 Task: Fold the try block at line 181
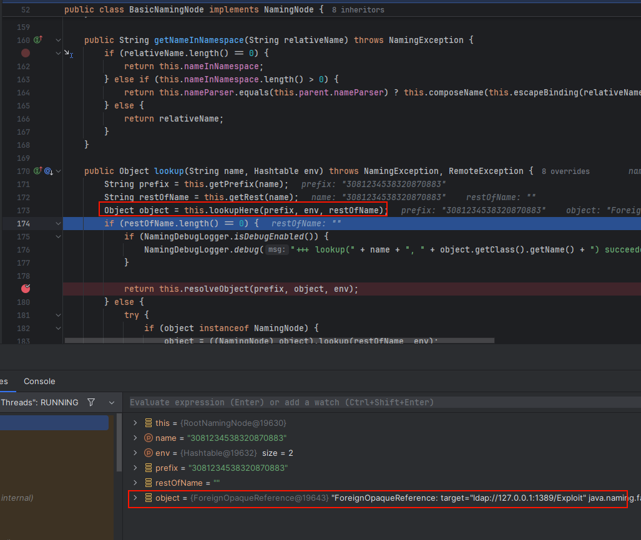58,315
